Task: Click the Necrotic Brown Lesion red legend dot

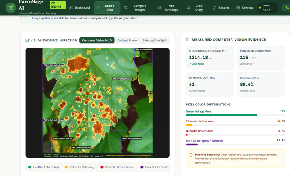Action: click(102, 167)
